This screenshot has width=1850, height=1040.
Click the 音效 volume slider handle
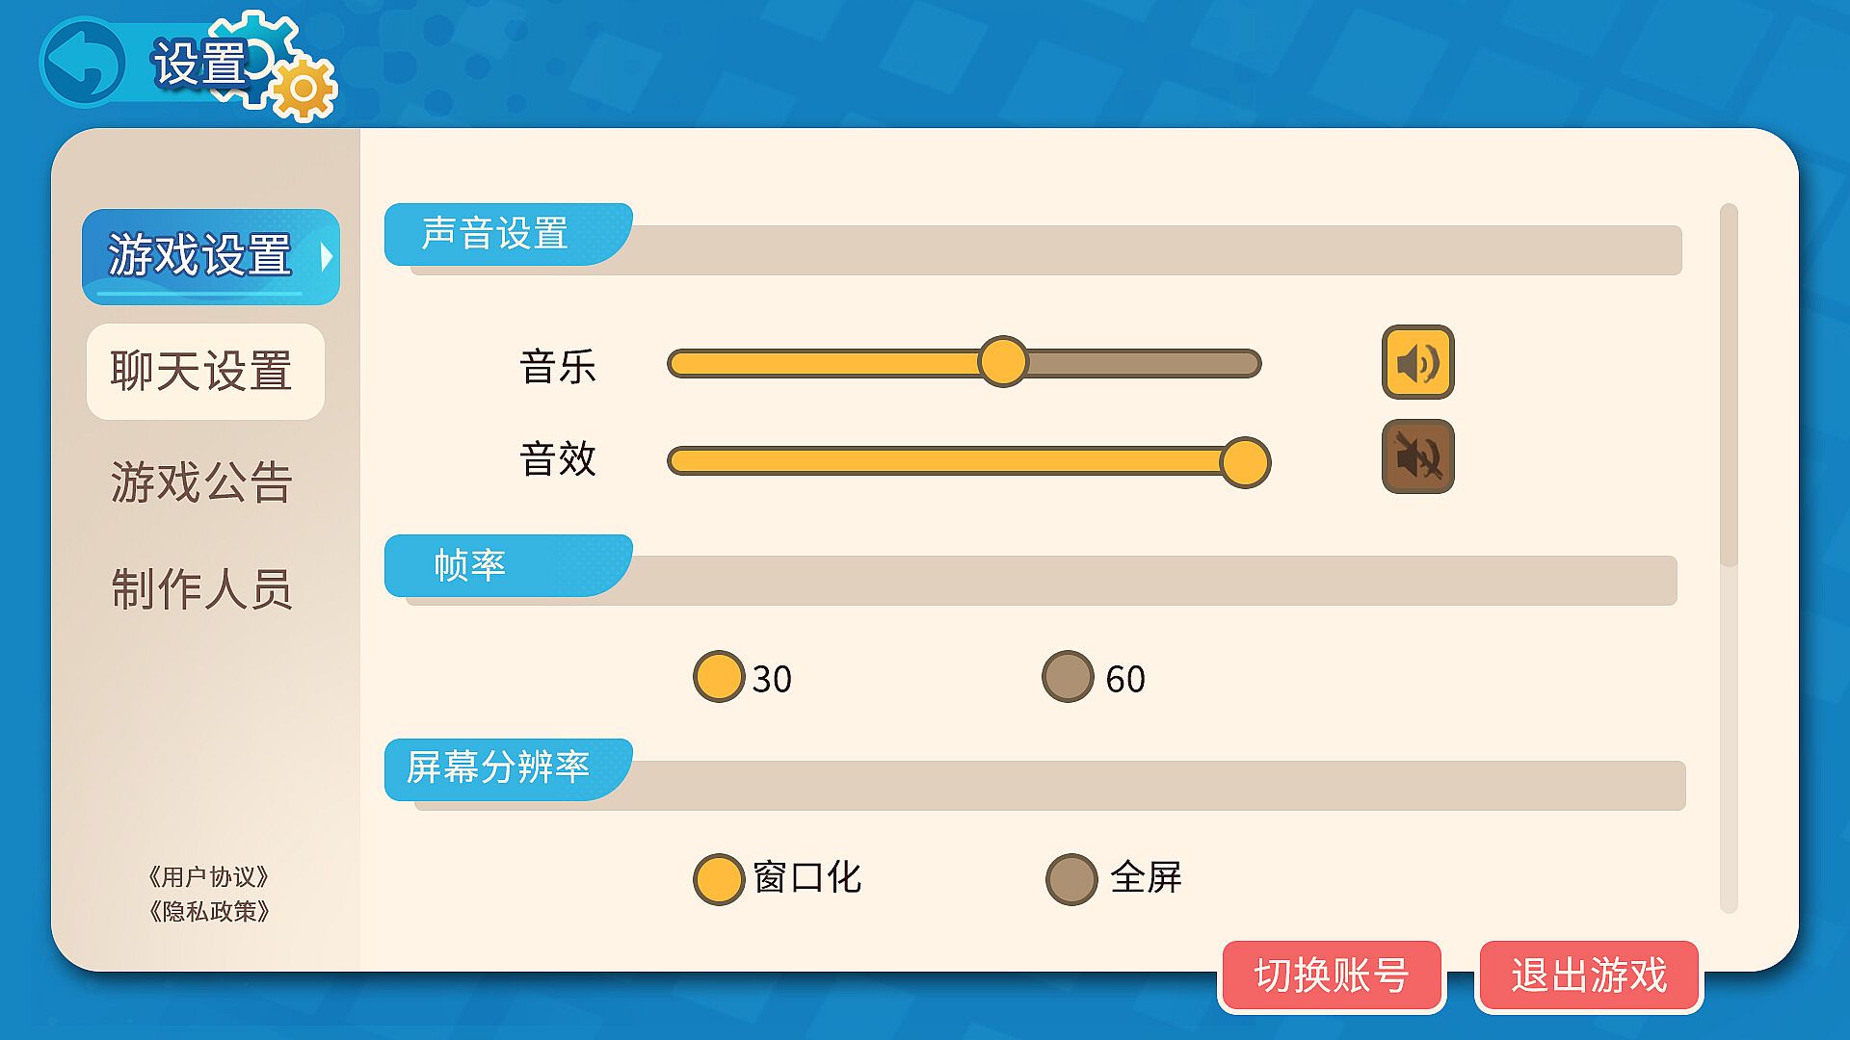point(1245,462)
